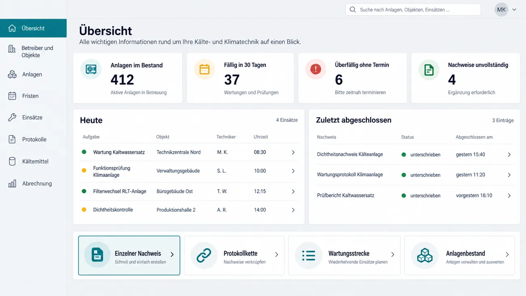526x296 pixels.
Task: Click the 'vorgestern 16:10' completion time
Action: [x=474, y=196]
